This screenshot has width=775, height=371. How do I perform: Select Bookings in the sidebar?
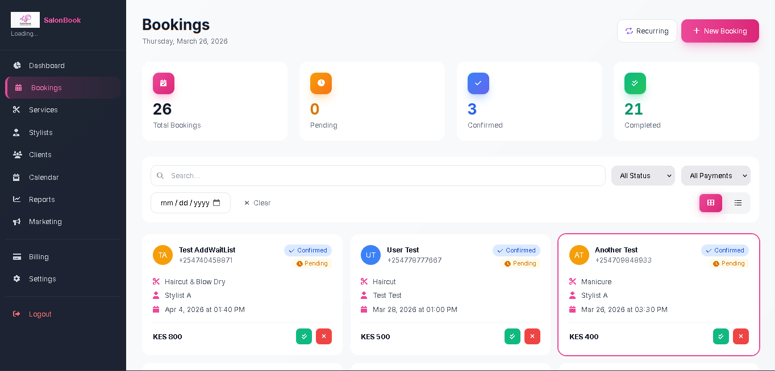[63, 87]
